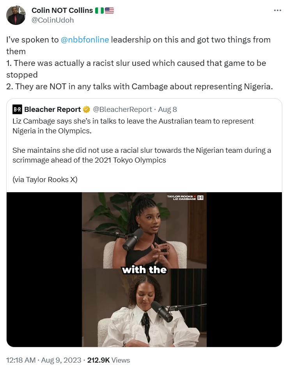Click the @BleacherReport handle
287x370 pixels.
point(122,110)
